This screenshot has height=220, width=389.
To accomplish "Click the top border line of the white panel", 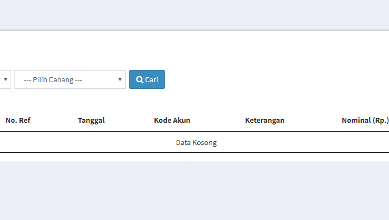I will pyautogui.click(x=194, y=30).
